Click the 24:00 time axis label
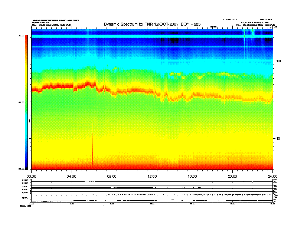 point(272,177)
